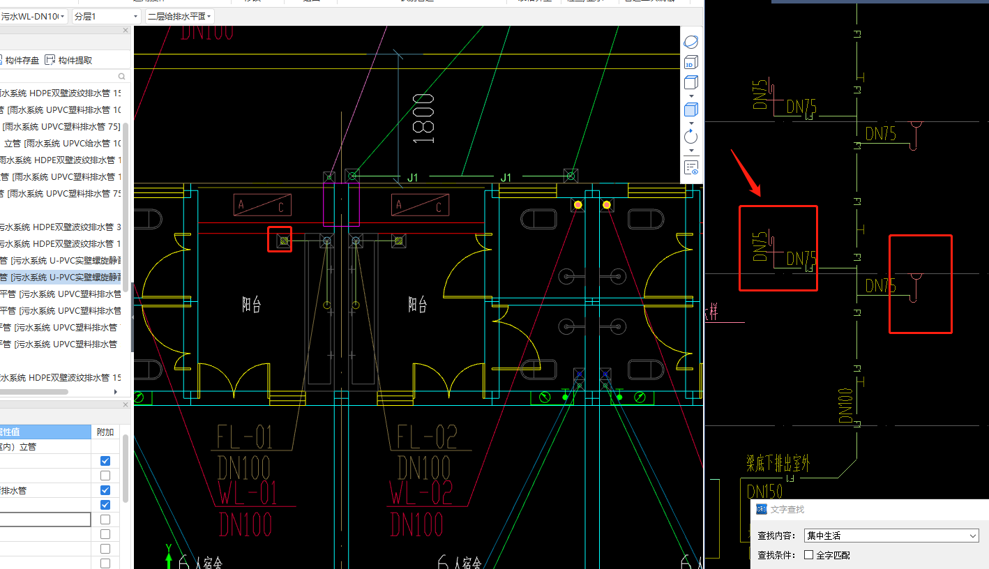The height and width of the screenshot is (569, 989).
Task: Toggle the 附加 checkbox on 排水管 row
Action: point(105,490)
